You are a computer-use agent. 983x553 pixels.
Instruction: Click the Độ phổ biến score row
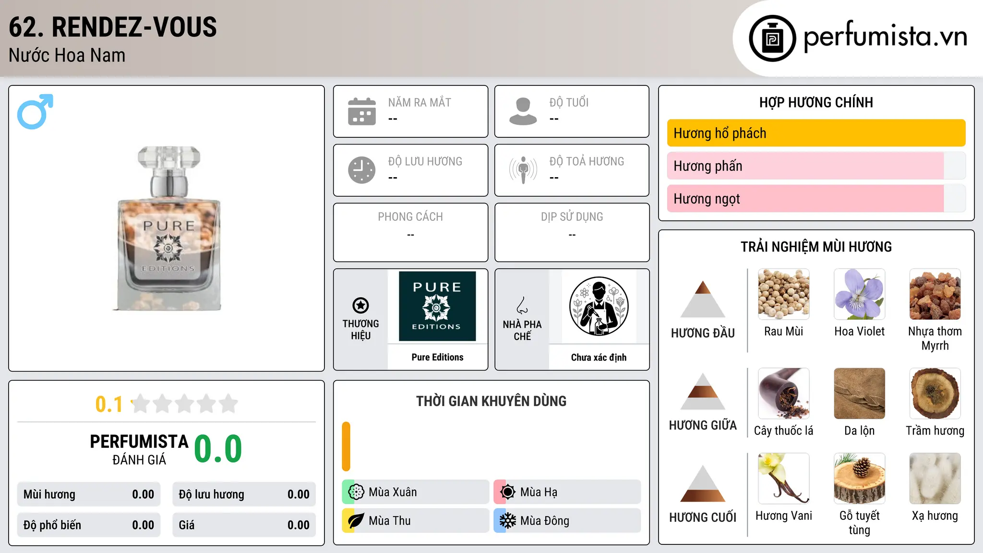tap(89, 525)
